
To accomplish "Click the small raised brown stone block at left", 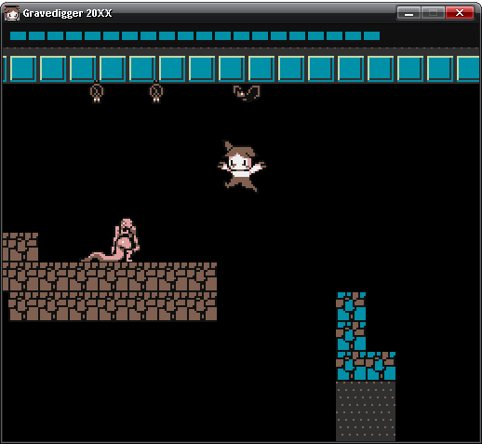I will click(20, 247).
